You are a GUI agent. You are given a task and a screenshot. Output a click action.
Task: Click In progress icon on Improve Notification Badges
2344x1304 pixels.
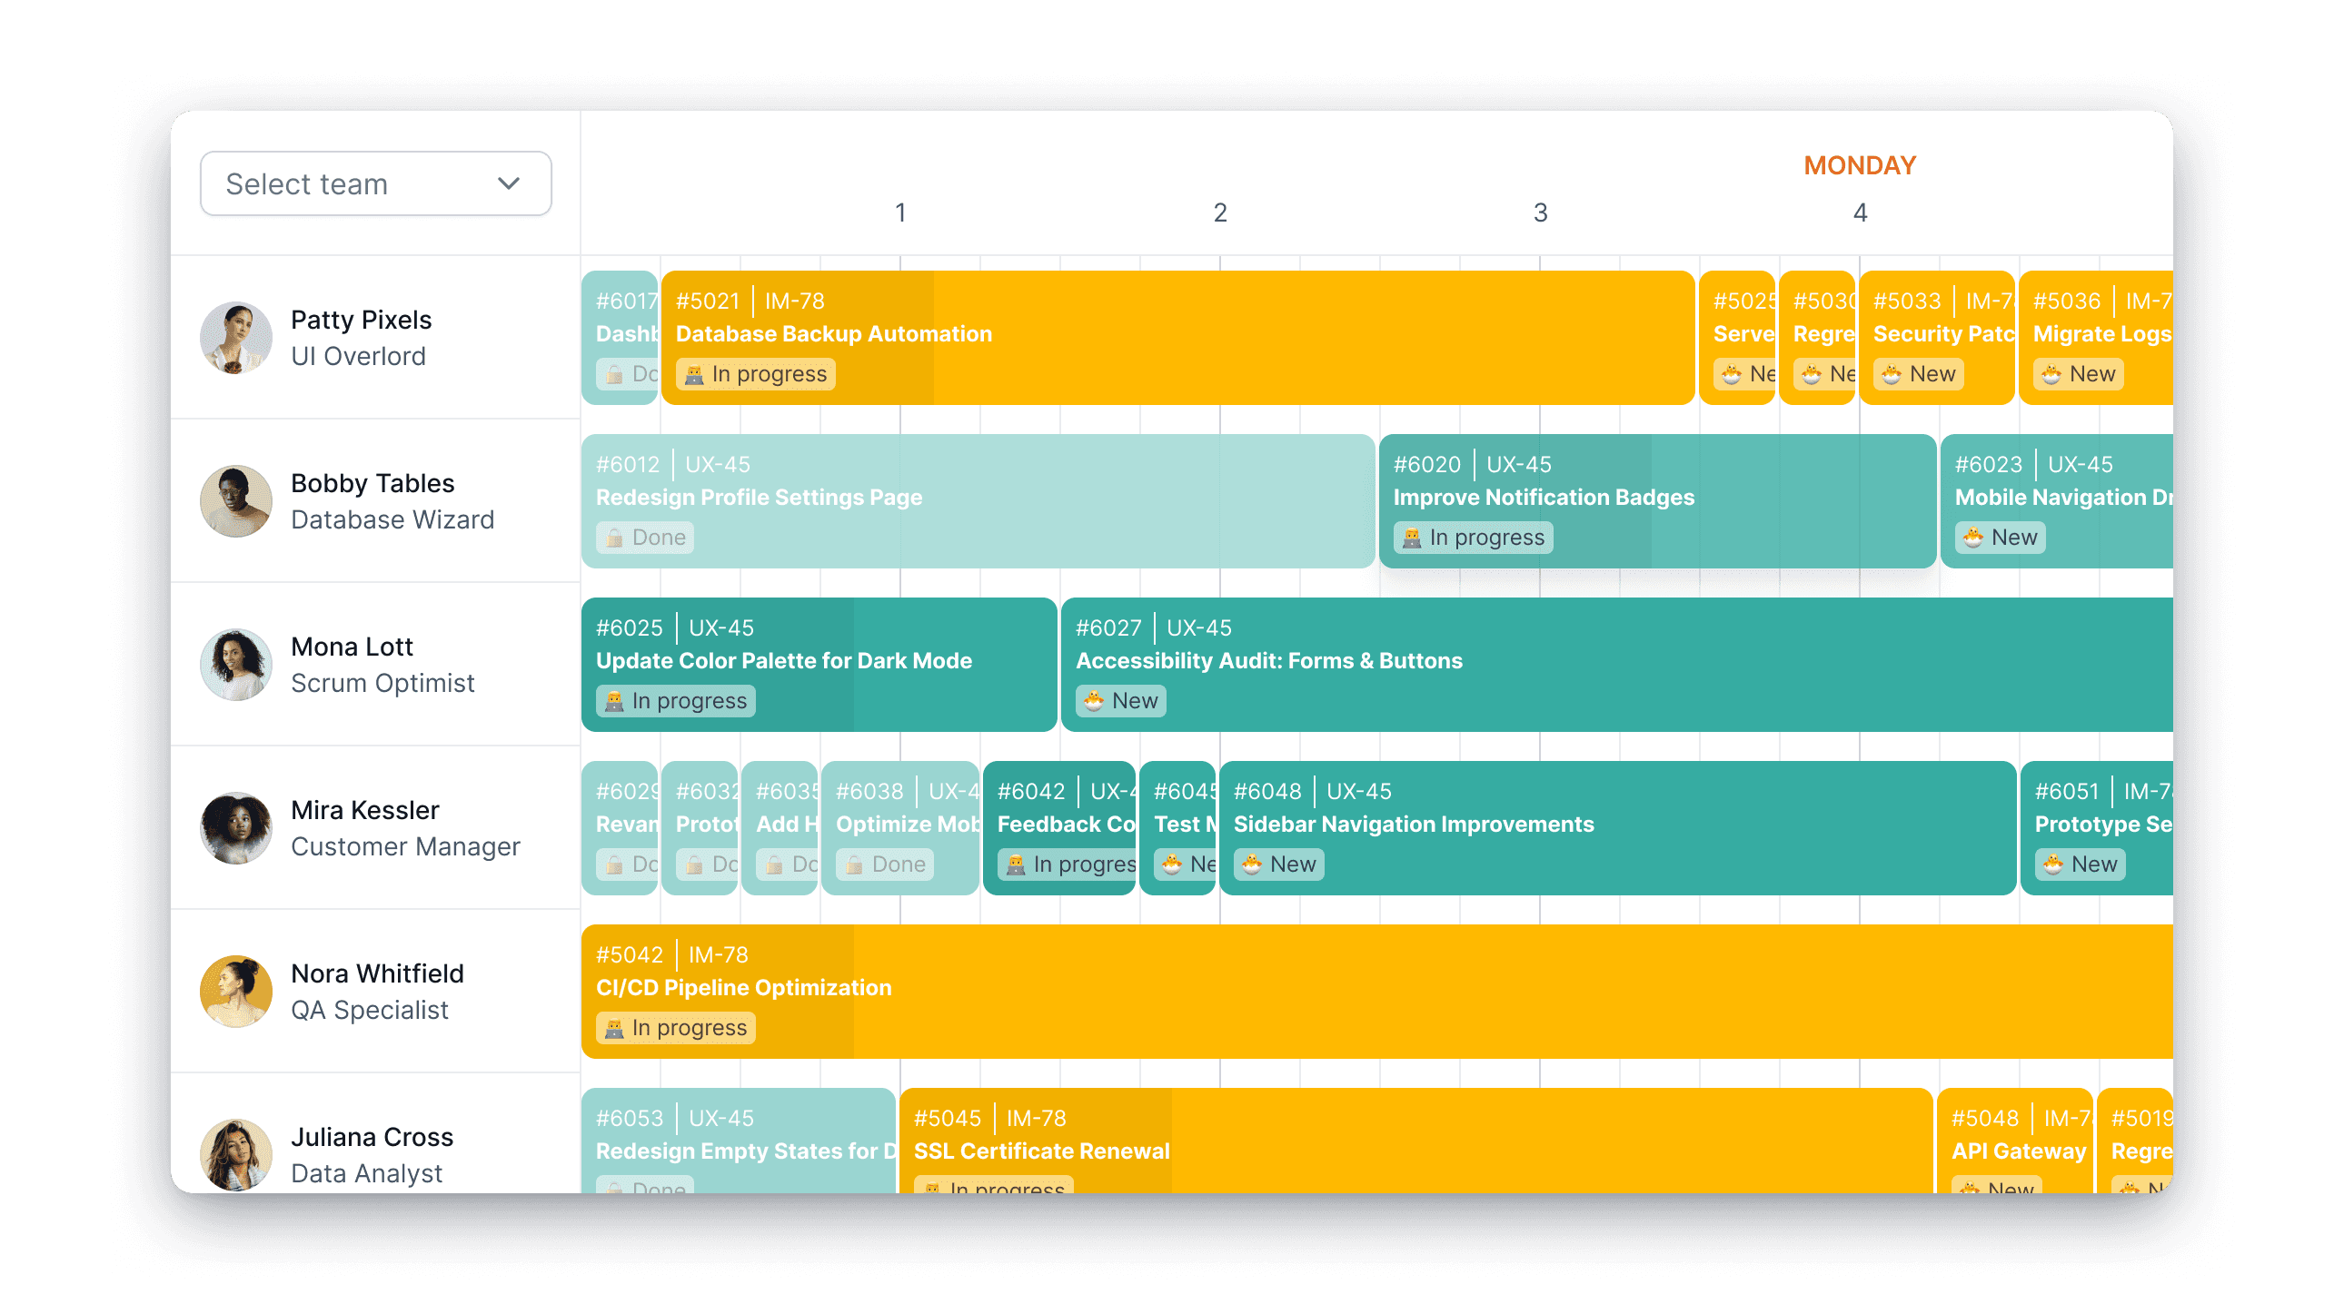pyautogui.click(x=1411, y=538)
